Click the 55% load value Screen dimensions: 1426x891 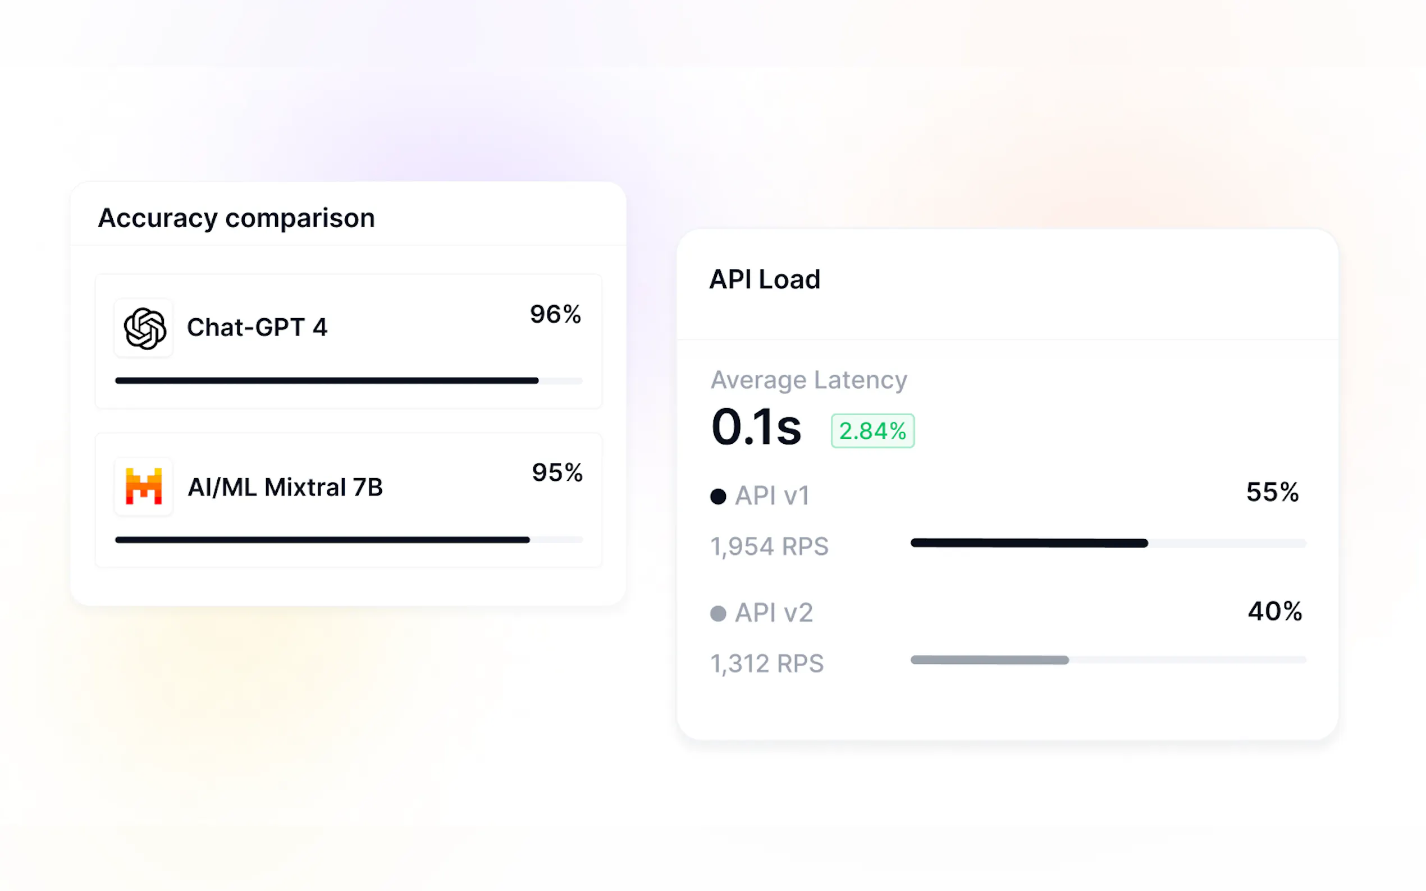click(x=1272, y=492)
